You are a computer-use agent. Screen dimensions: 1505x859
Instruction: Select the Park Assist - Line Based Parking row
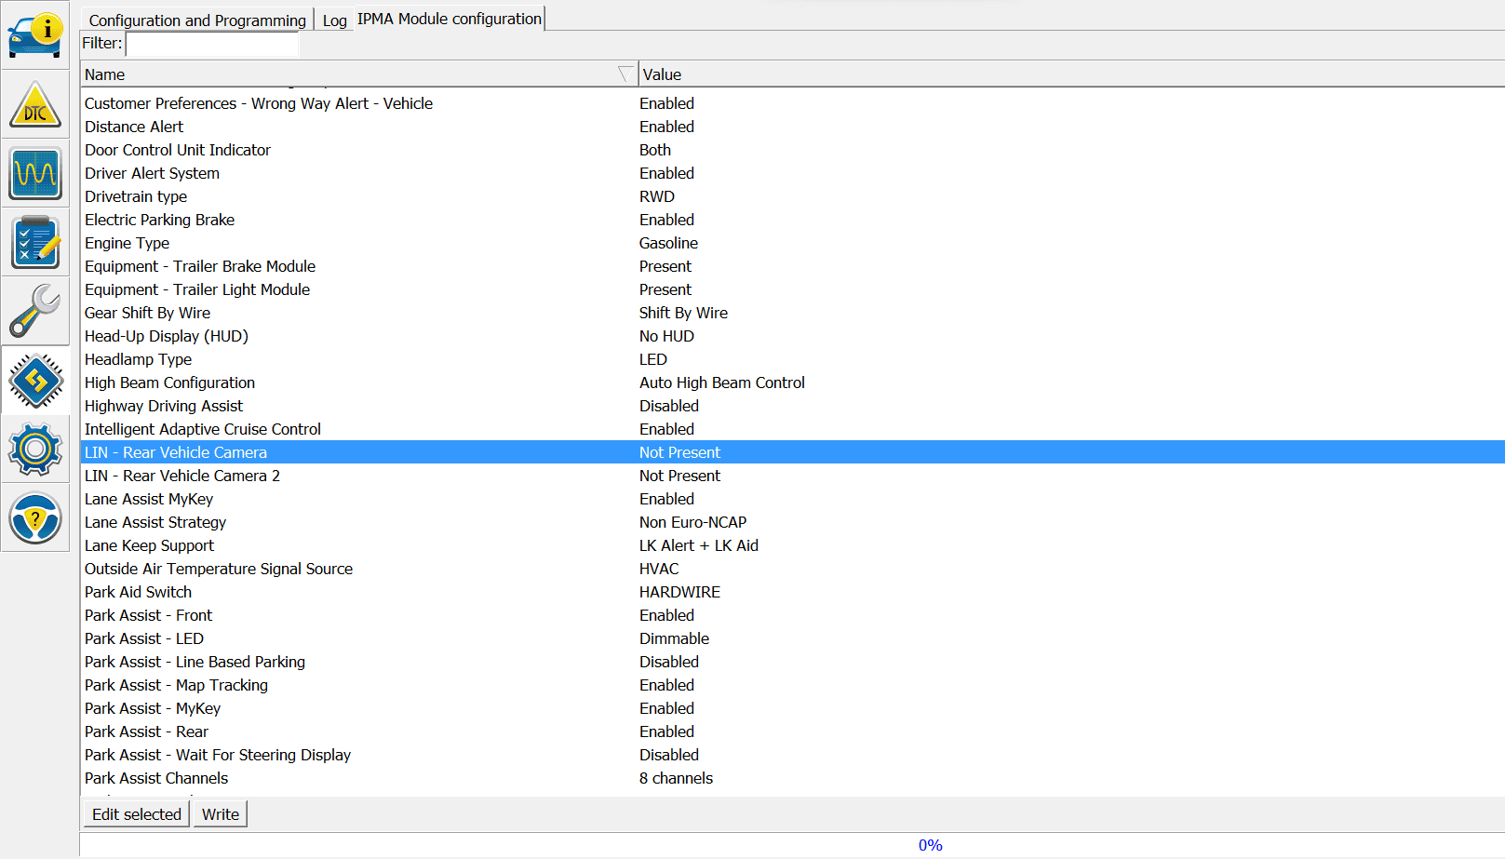pos(195,662)
